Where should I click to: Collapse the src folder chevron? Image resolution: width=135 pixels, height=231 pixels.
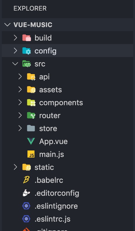tap(15, 64)
